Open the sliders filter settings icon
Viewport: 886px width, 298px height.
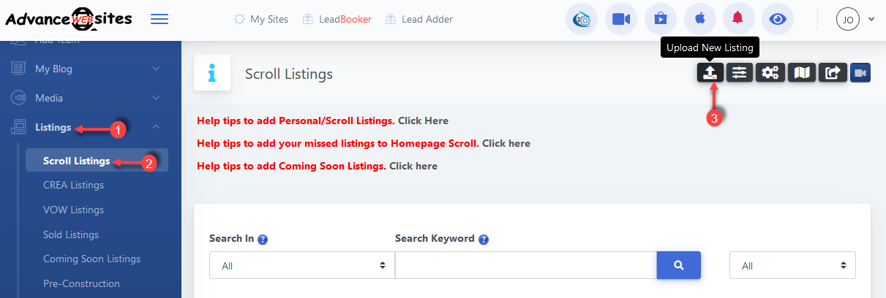coord(740,72)
